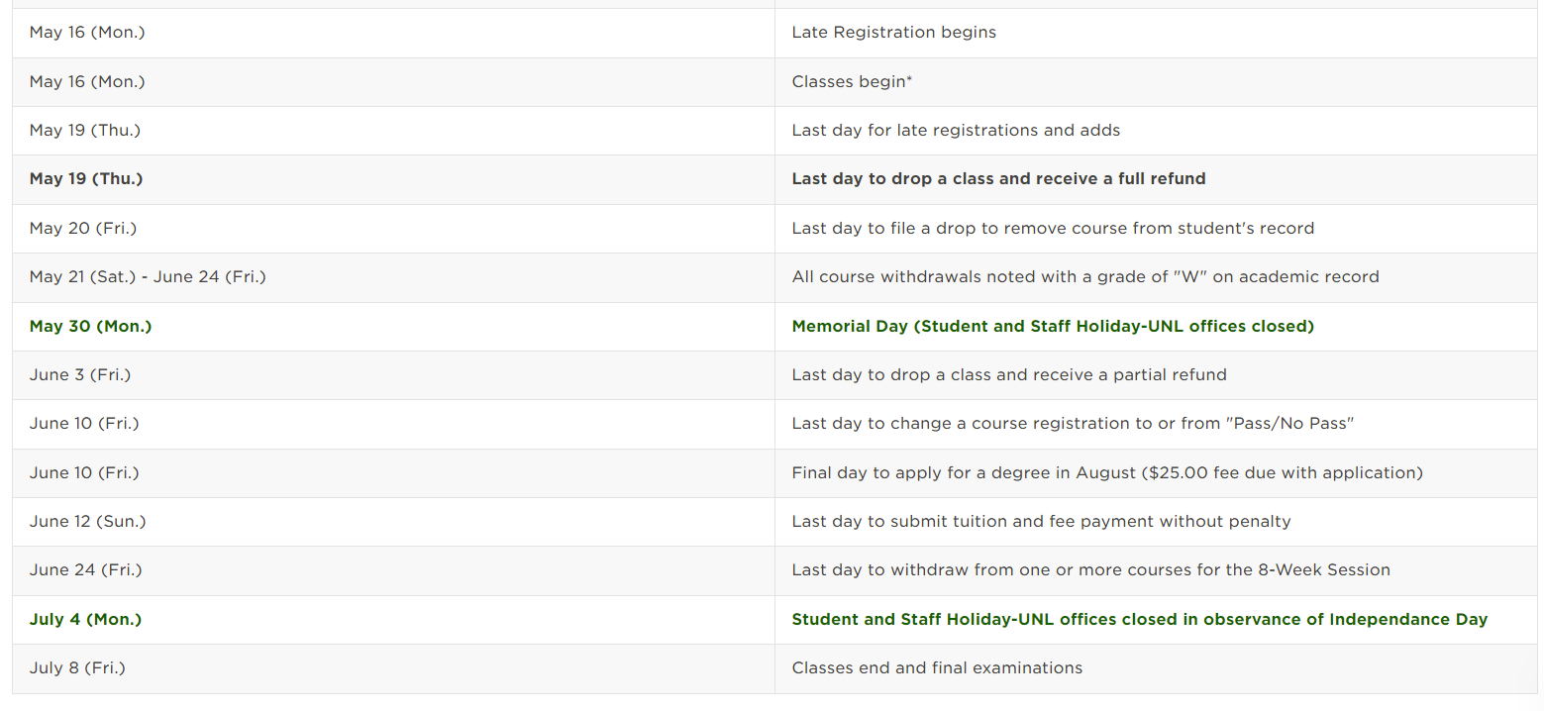Screen dimensions: 1544x711
Task: Click the "Late Registration begins" event text
Action: [893, 33]
